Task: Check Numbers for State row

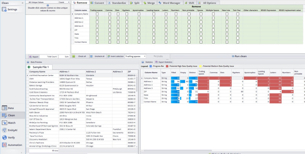Action: 176,34
